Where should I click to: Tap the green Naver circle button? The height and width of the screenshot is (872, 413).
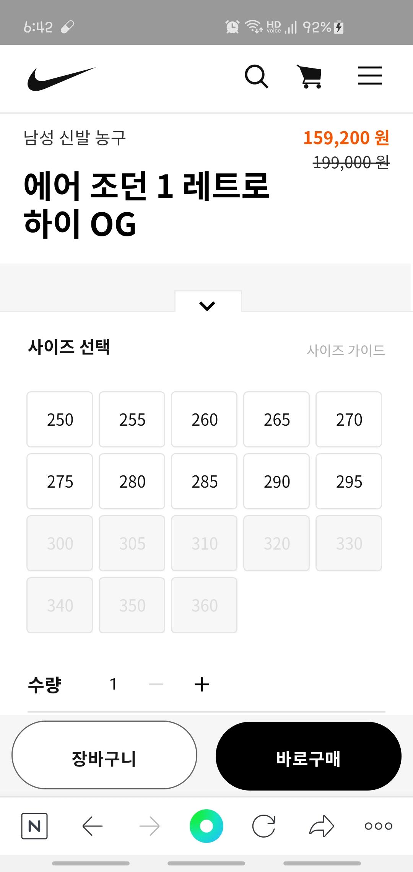click(x=206, y=826)
